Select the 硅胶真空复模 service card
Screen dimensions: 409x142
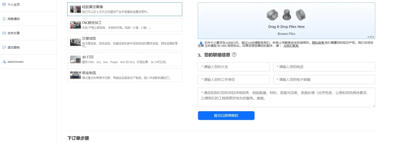click(125, 9)
